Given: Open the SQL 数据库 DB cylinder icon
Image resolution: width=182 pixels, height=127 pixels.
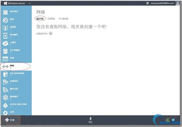Looking at the screenshot, I should coord(5,51).
